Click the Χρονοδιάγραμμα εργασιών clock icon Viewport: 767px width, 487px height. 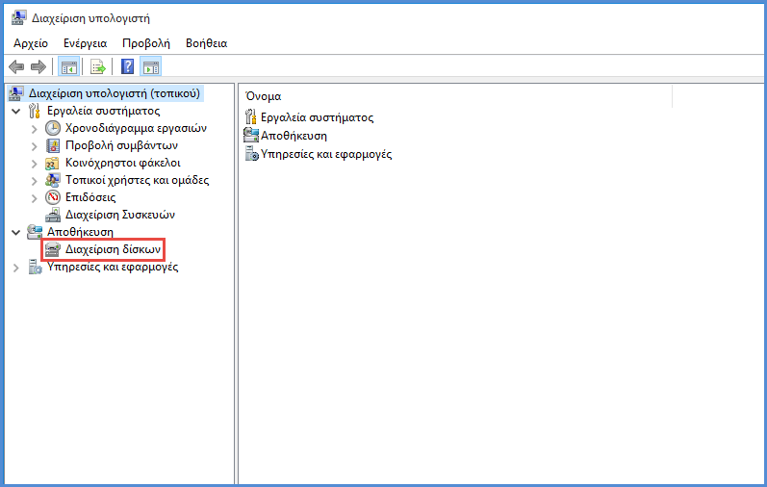pyautogui.click(x=53, y=128)
